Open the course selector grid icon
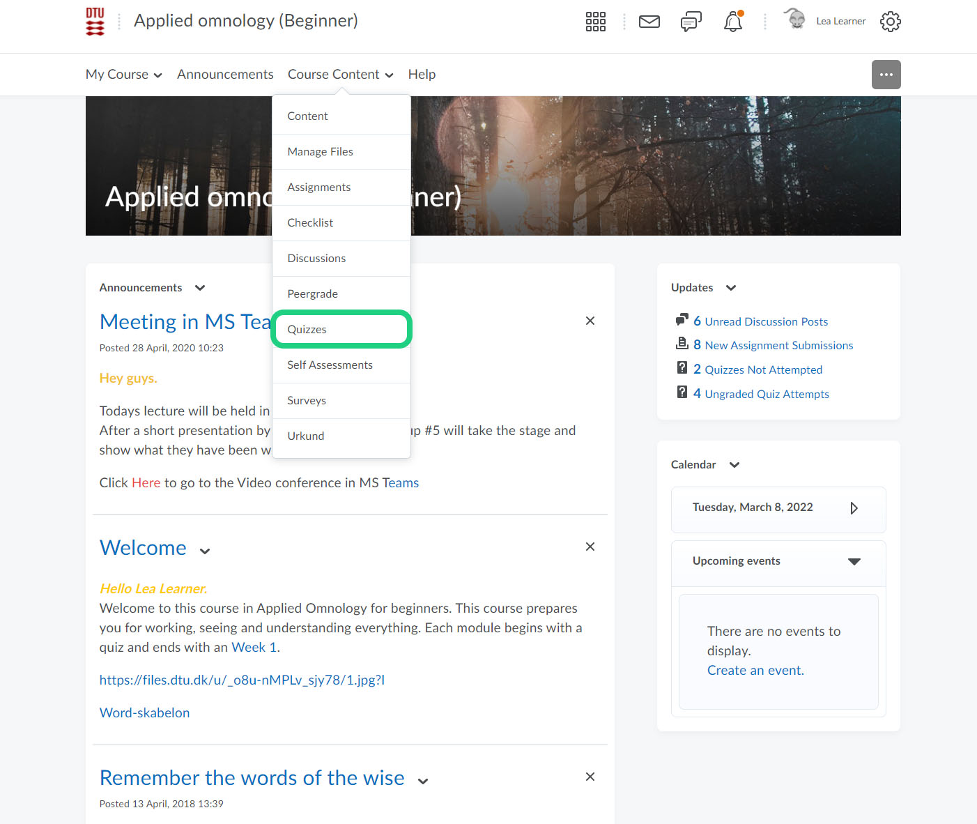977x824 pixels. [595, 22]
